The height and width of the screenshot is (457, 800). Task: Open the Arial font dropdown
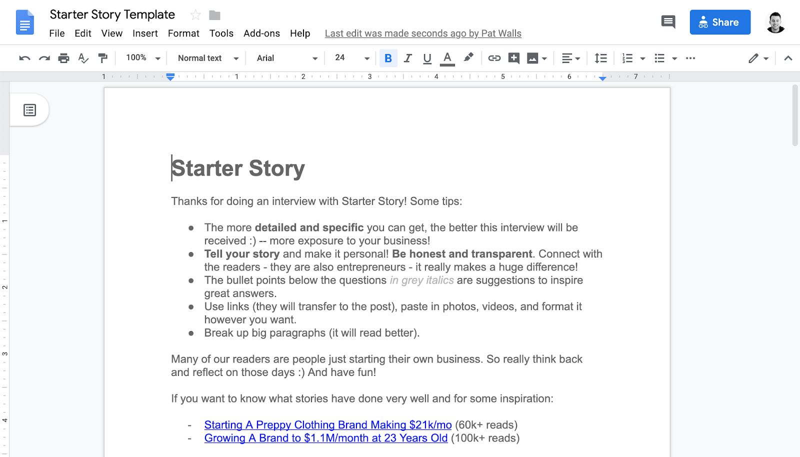click(286, 58)
